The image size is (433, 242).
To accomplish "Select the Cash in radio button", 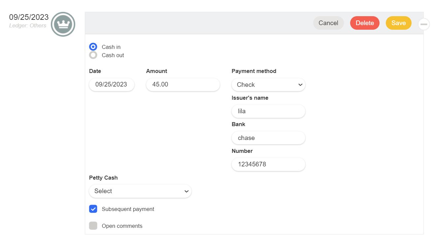I will coord(93,47).
